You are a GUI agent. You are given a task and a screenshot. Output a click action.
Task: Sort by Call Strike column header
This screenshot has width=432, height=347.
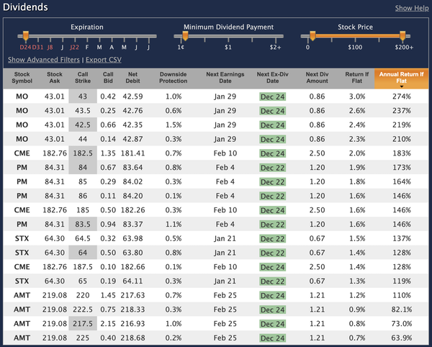click(83, 78)
